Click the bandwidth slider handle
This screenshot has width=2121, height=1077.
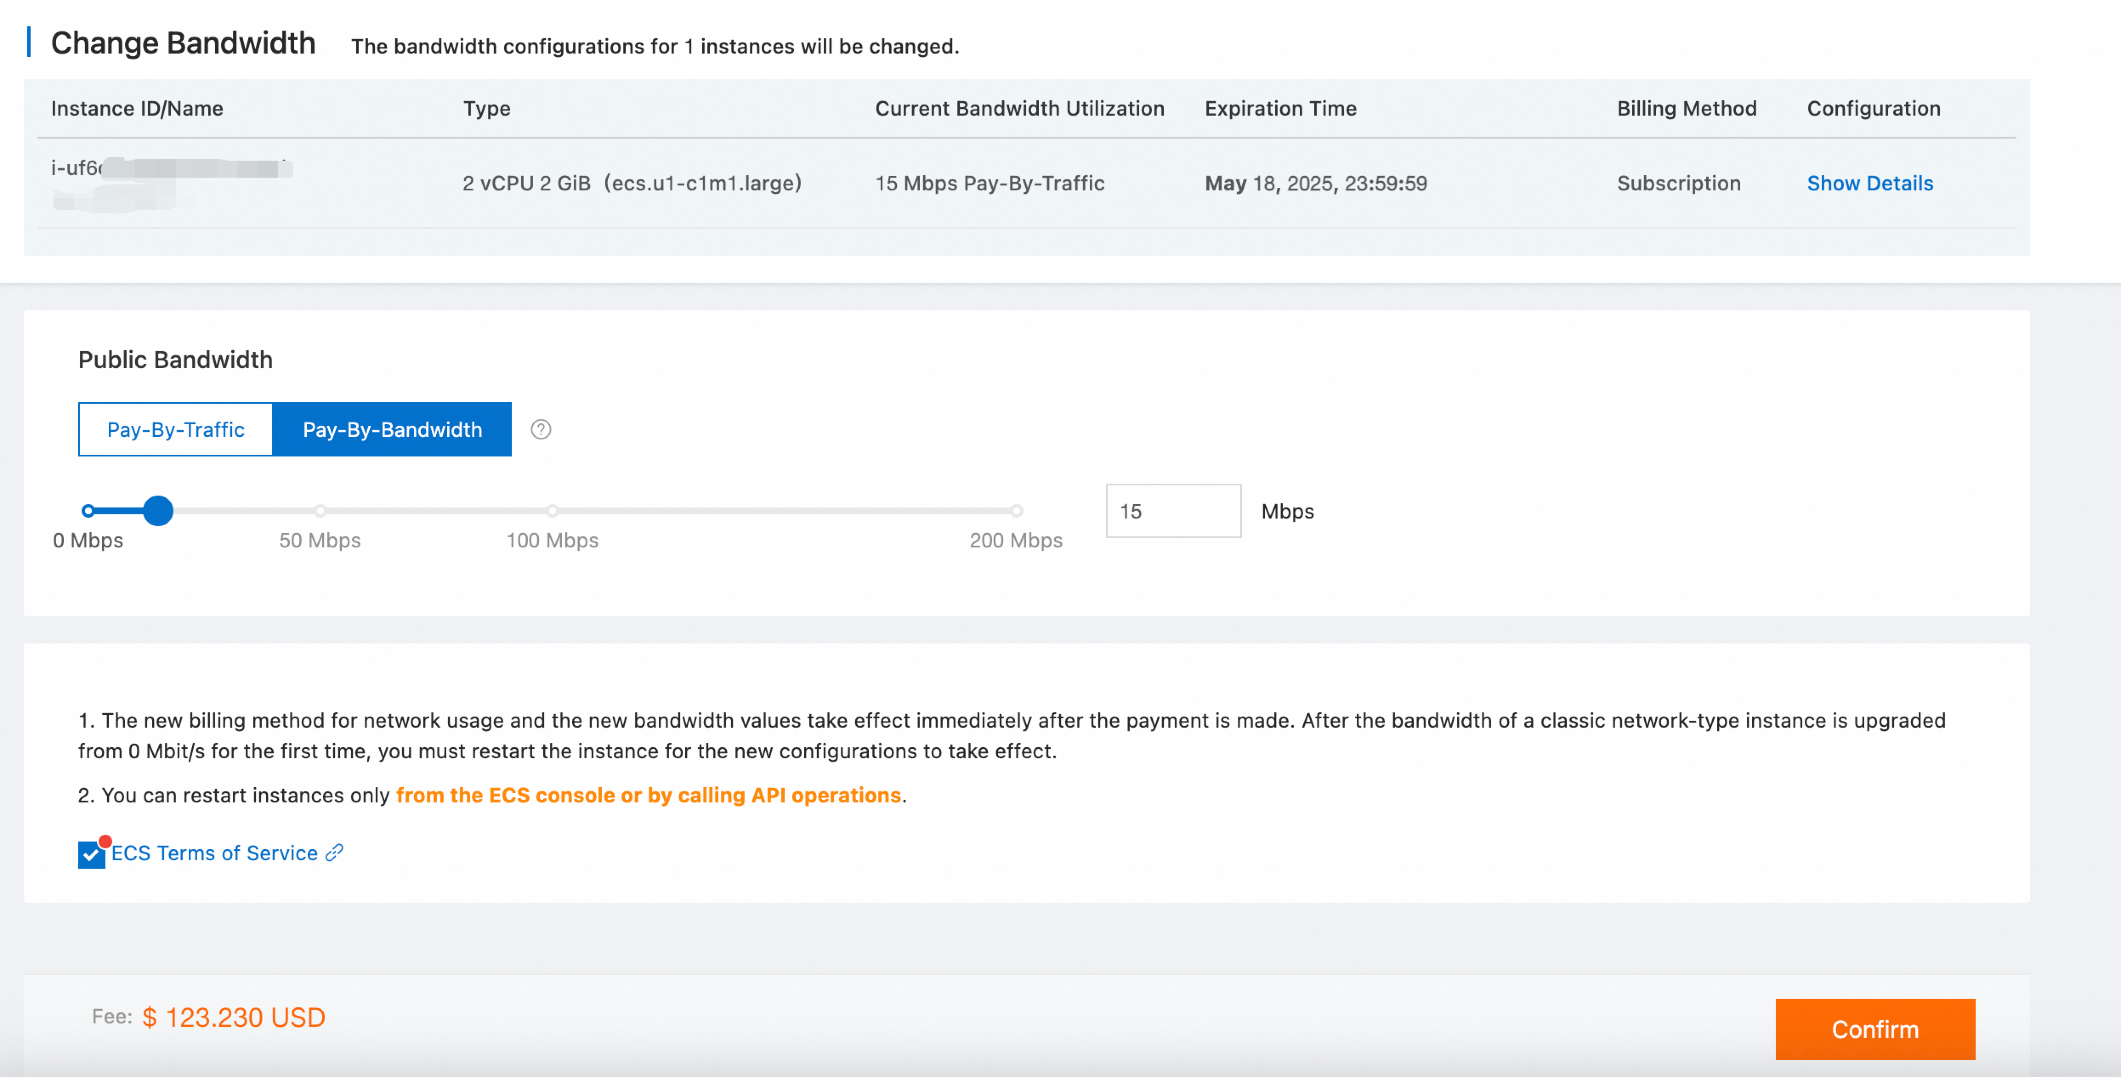[x=158, y=510]
